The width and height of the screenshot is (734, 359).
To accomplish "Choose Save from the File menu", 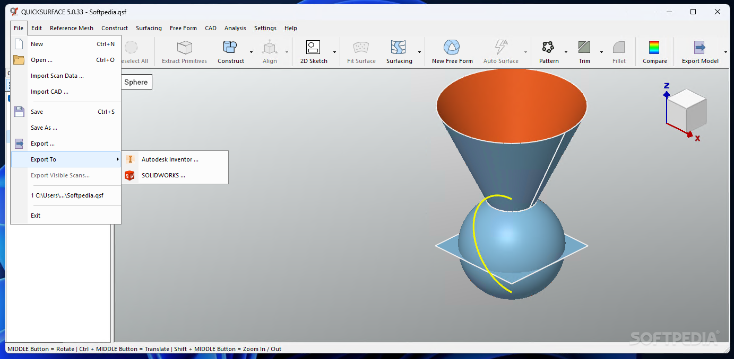I will coord(66,112).
